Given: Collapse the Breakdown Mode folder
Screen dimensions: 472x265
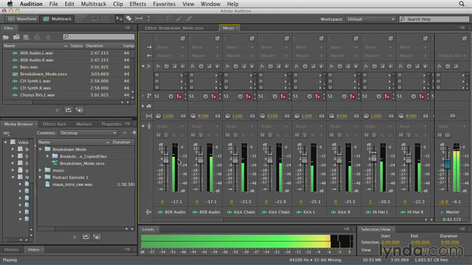Looking at the screenshot, I should (40, 149).
